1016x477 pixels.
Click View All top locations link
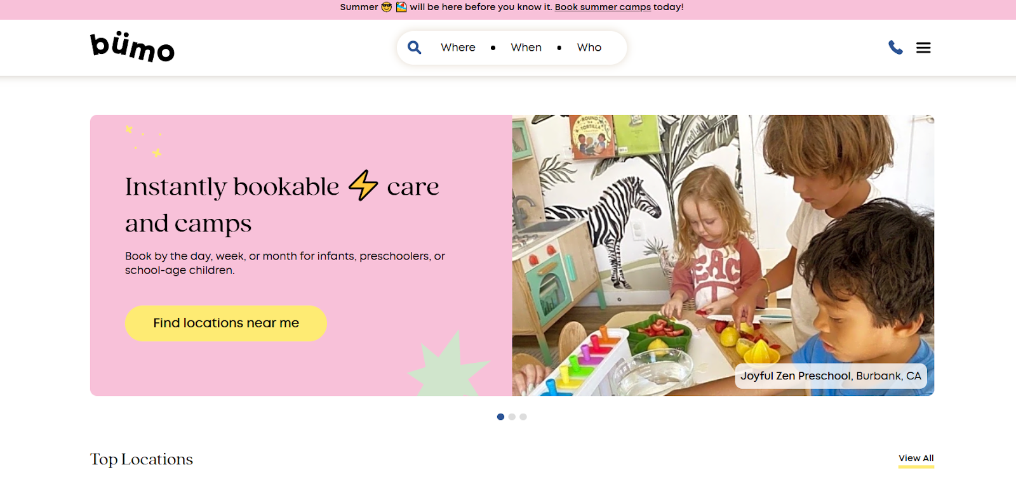click(x=916, y=459)
